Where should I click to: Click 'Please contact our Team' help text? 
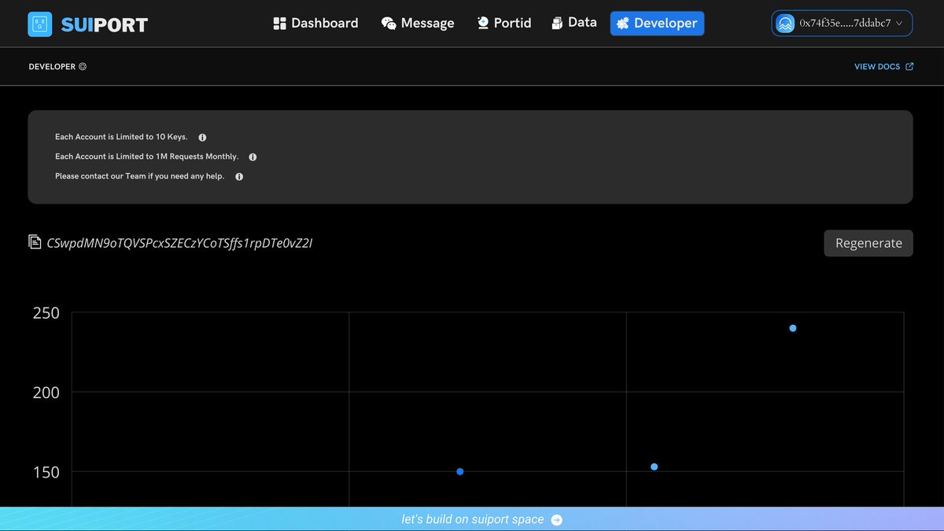[x=140, y=176]
